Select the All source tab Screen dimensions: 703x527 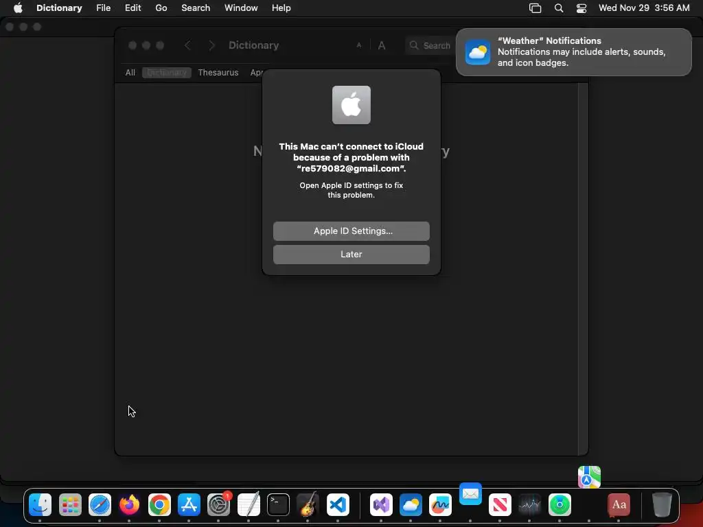coord(130,73)
